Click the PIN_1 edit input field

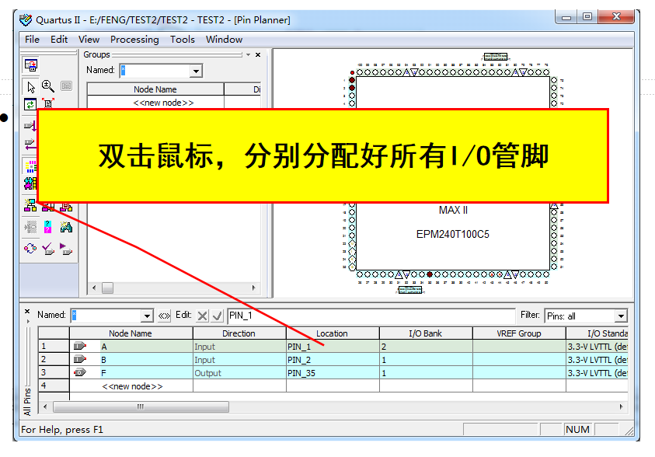pos(371,316)
